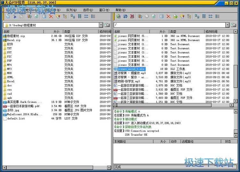Click the queue 状态 column header
The image size is (240, 172).
click(229, 141)
